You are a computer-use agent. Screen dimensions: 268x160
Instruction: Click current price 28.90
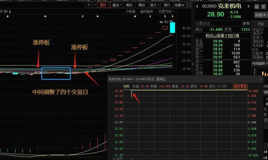click(x=215, y=14)
